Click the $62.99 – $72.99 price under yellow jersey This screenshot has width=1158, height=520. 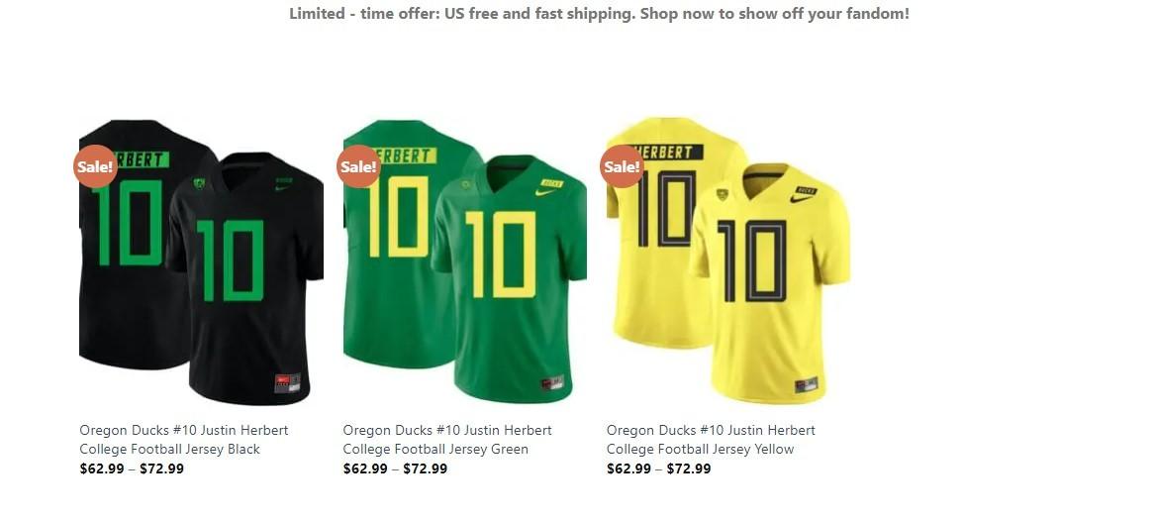point(659,468)
